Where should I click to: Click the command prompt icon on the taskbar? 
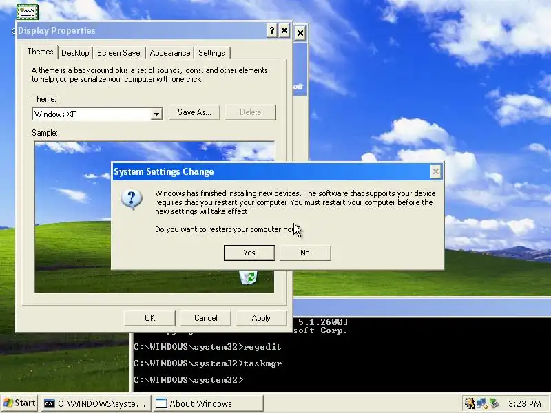pos(50,403)
